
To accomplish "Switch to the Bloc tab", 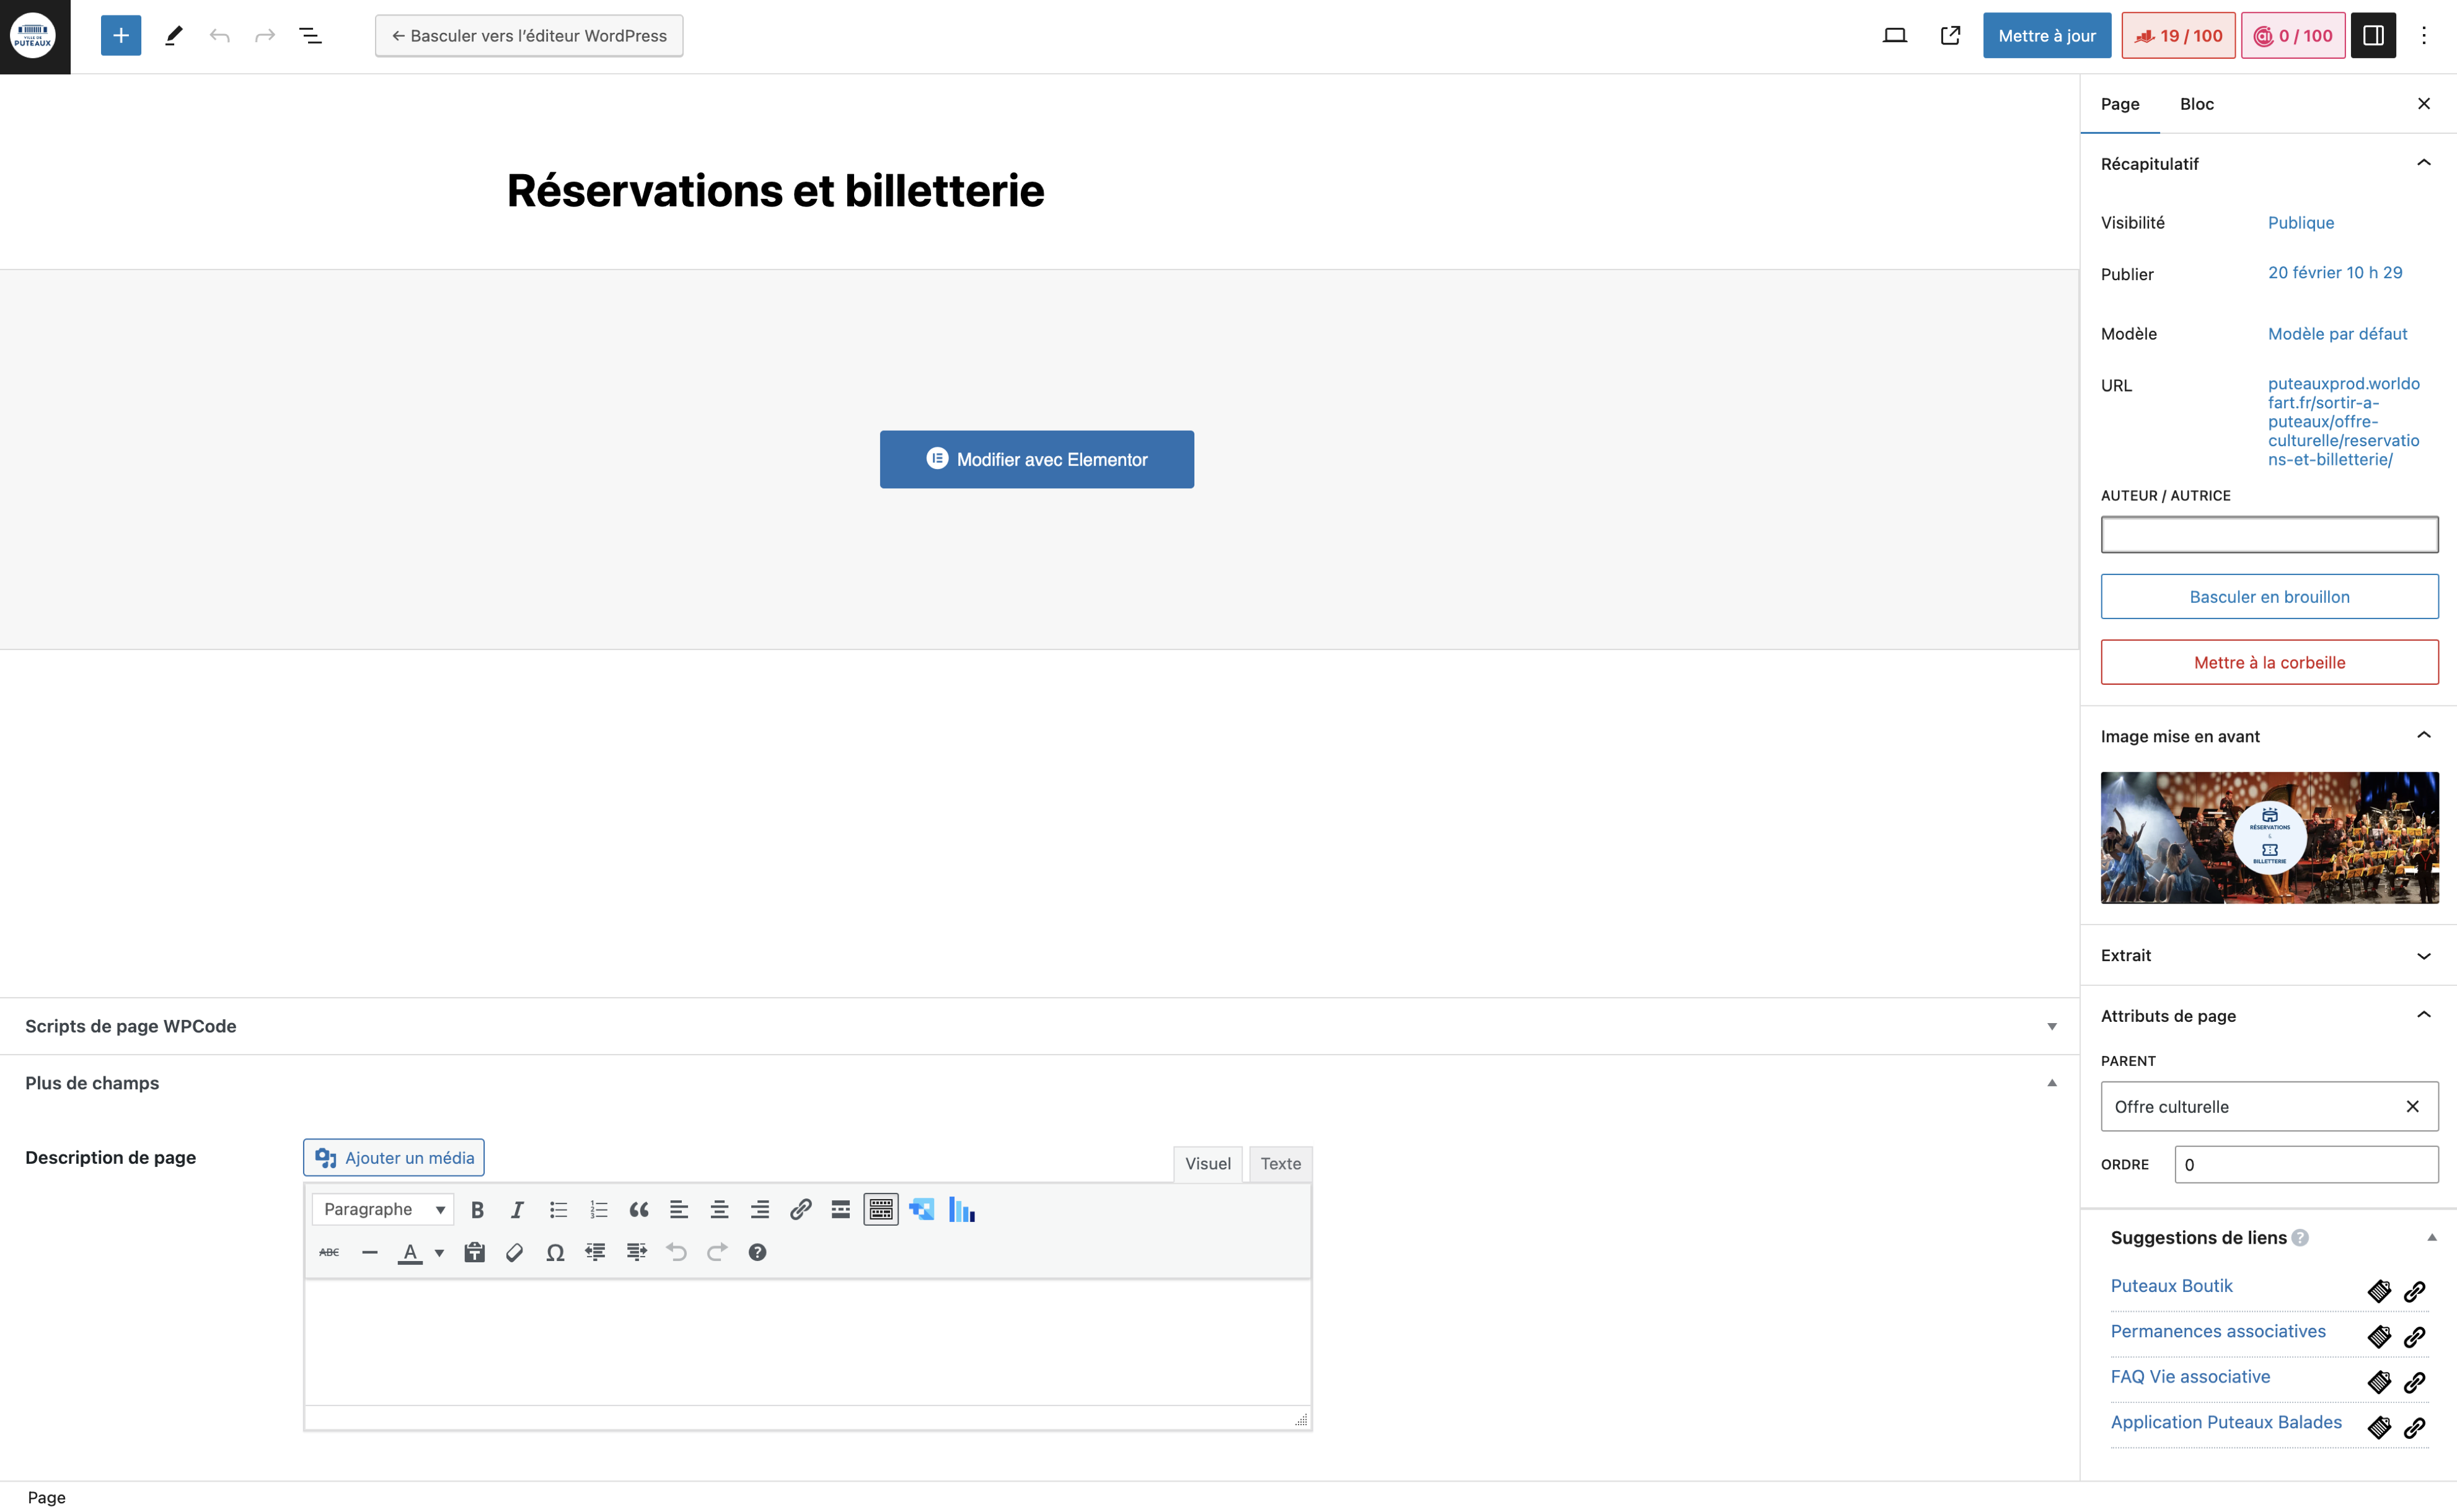I will [x=2196, y=104].
